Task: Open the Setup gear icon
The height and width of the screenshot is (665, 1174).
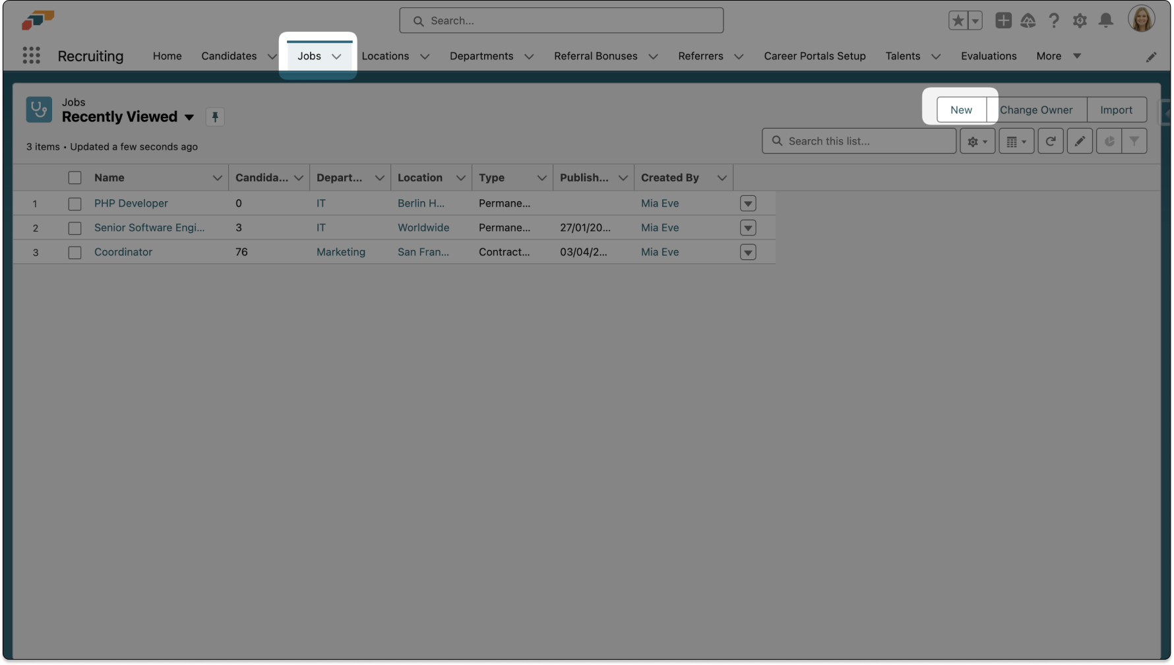Action: coord(1080,20)
